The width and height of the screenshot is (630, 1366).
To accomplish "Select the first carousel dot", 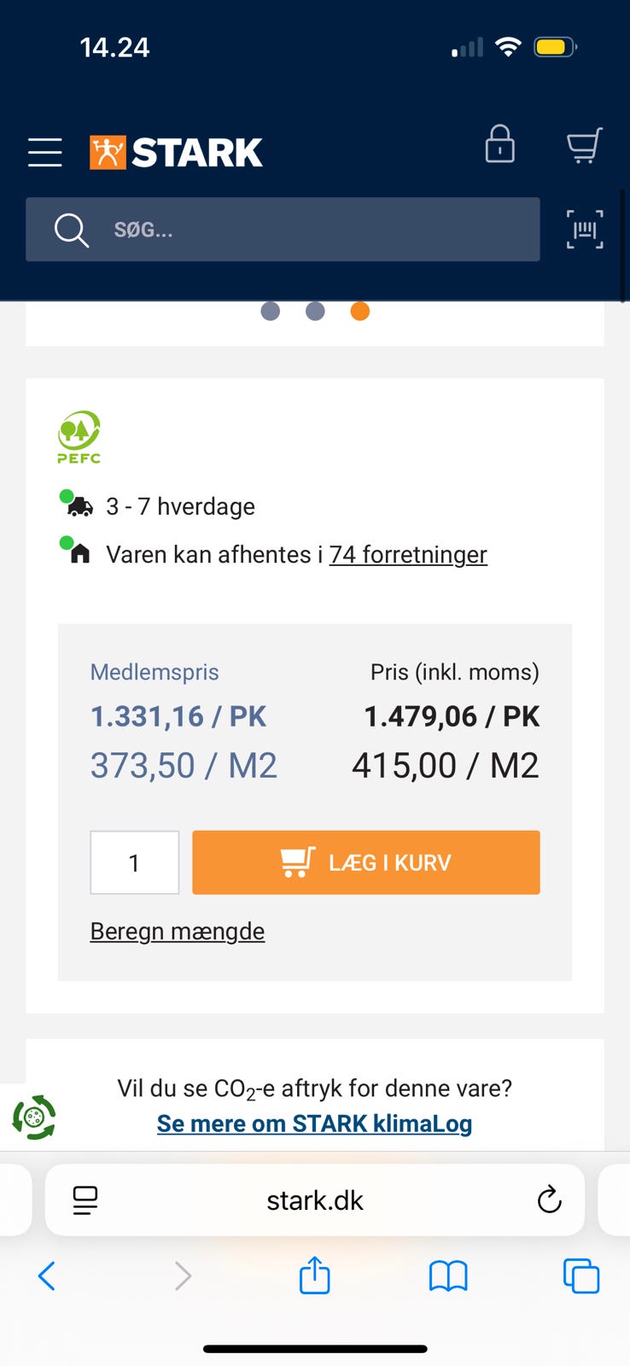I will [271, 312].
